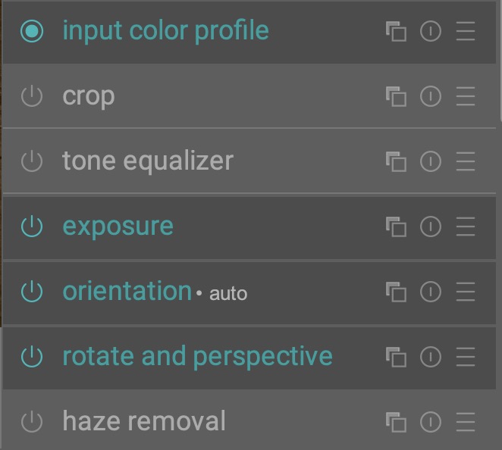The height and width of the screenshot is (450, 502).
Task: Open presets menu for tone equalizer
Action: [466, 161]
